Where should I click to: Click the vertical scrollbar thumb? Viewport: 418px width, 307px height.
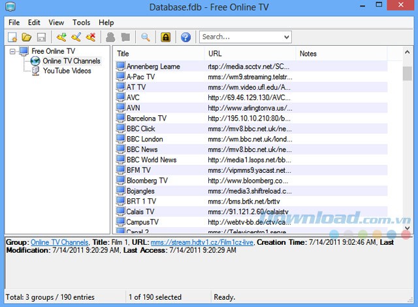click(x=407, y=73)
